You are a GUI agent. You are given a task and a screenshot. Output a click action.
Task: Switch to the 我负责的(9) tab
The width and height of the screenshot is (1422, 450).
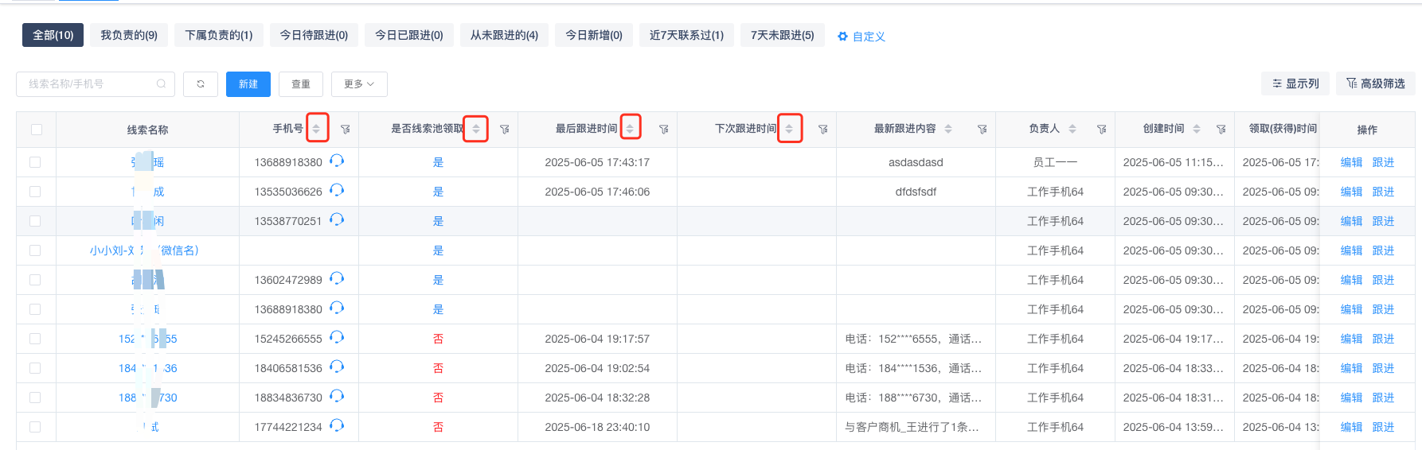[129, 35]
